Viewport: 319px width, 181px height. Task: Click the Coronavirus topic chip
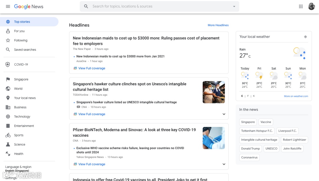tap(249, 157)
